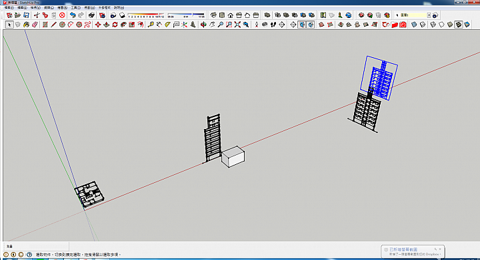Select the arrow Select tool
This screenshot has width=480, height=260.
point(9,25)
